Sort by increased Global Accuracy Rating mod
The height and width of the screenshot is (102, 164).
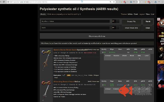[x=66, y=88]
